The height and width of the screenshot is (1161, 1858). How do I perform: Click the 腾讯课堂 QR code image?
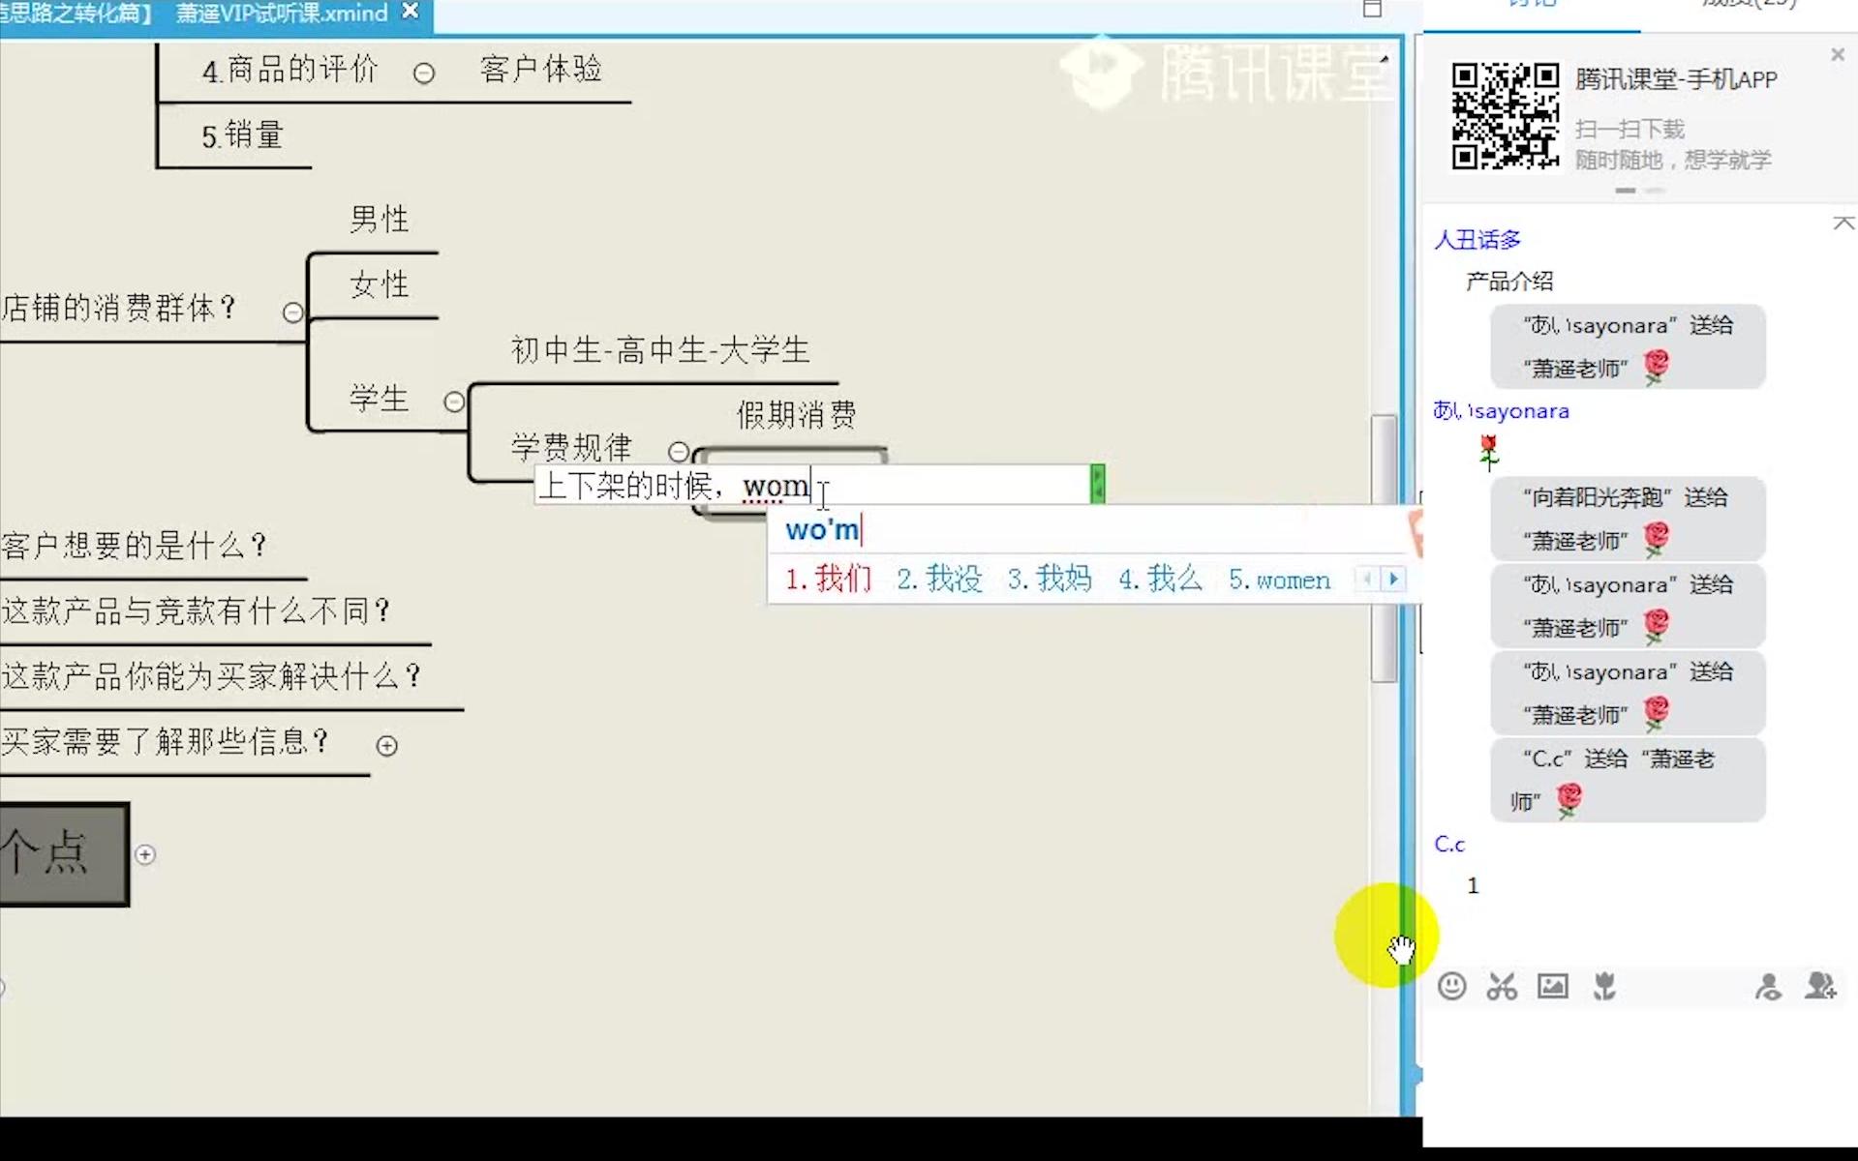(1505, 116)
